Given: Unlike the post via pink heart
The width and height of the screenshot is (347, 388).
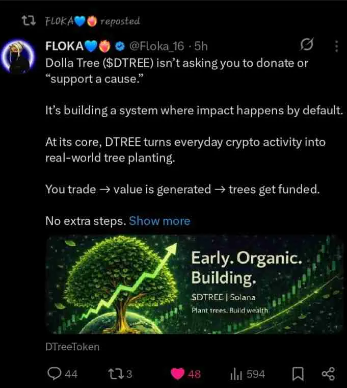Looking at the screenshot, I should click(177, 374).
